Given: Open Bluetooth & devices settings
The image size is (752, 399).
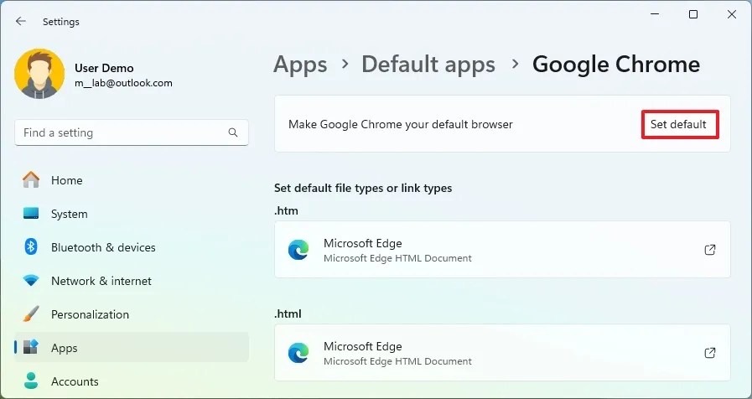Looking at the screenshot, I should pos(132,247).
